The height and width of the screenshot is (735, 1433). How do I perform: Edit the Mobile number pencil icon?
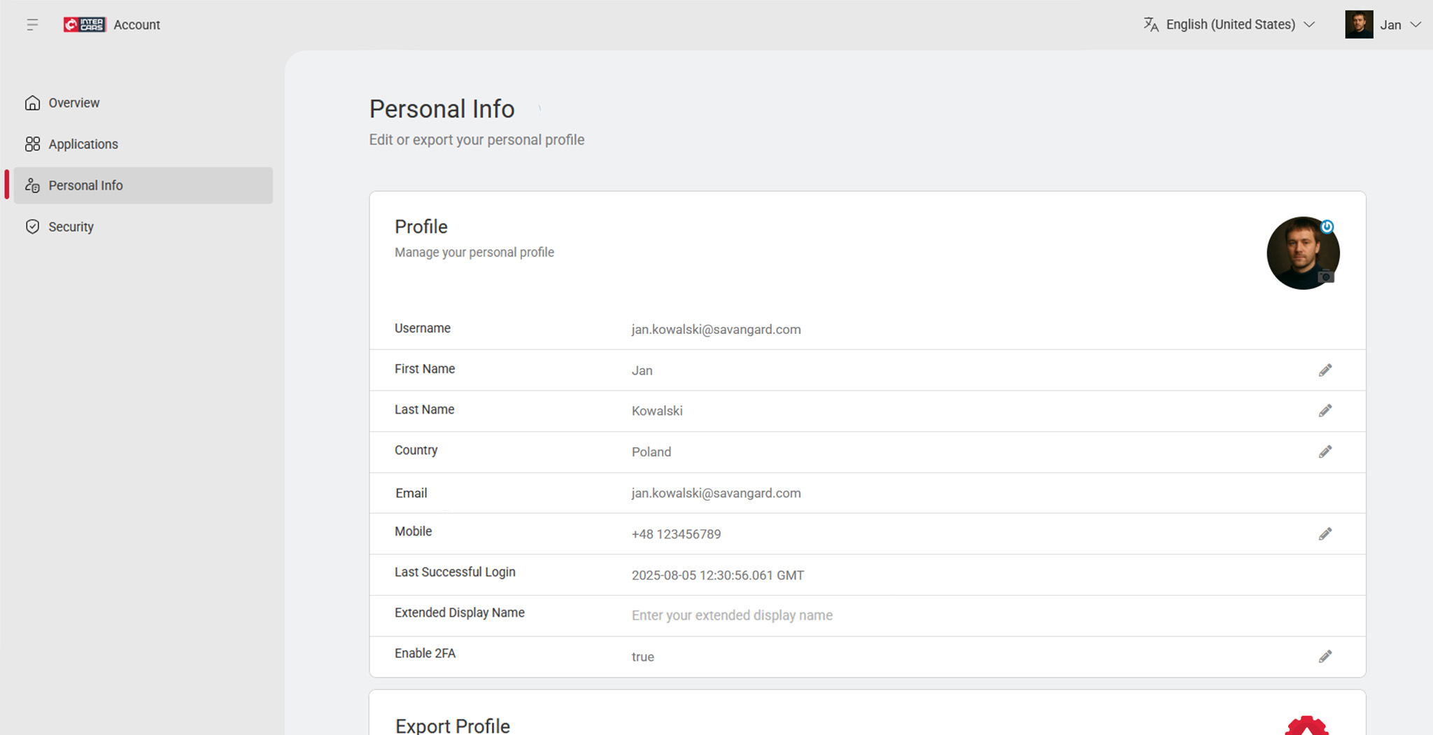1325,534
